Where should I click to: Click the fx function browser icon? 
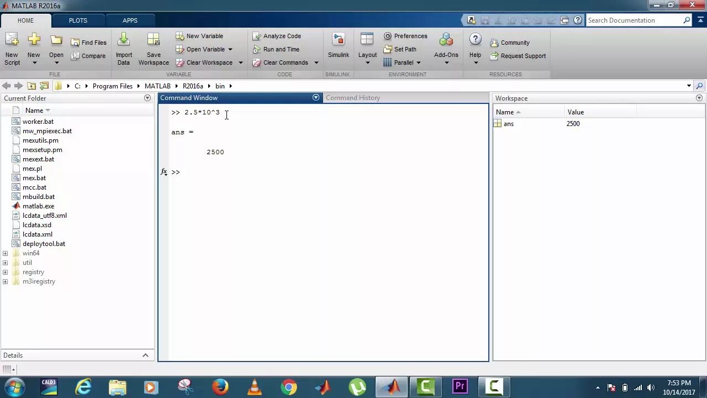pyautogui.click(x=164, y=172)
